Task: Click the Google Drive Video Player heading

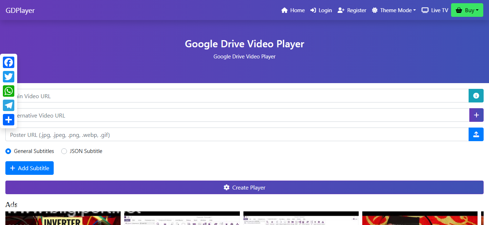Action: [x=245, y=44]
